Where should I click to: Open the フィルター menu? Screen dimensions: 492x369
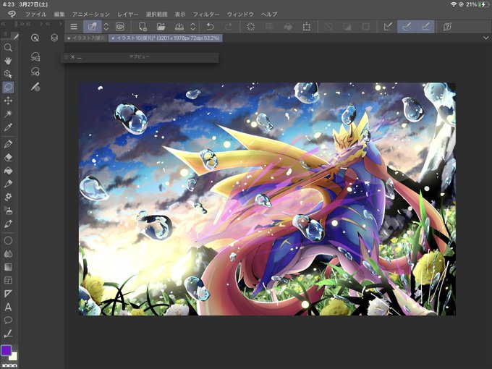click(206, 14)
